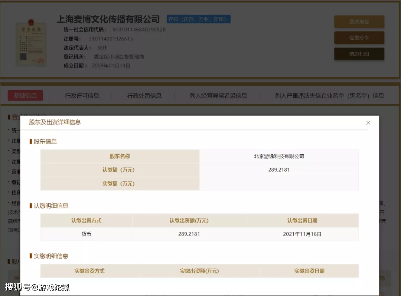Open the 列入经营异常名录信息 tab
Screen dimensions: 401x296
pos(218,96)
